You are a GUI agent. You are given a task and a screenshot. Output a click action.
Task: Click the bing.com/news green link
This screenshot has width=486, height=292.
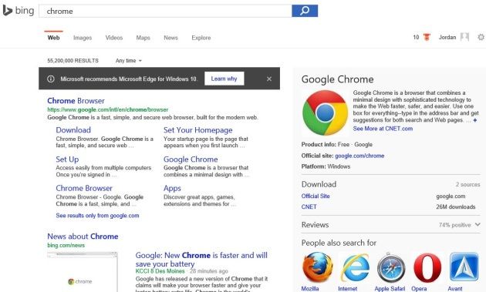point(66,245)
